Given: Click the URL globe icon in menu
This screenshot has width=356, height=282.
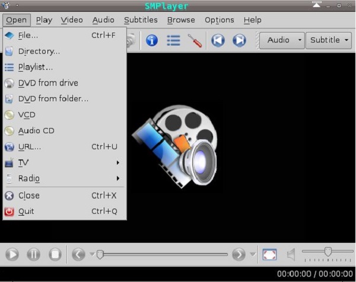Looking at the screenshot, I should tap(9, 147).
